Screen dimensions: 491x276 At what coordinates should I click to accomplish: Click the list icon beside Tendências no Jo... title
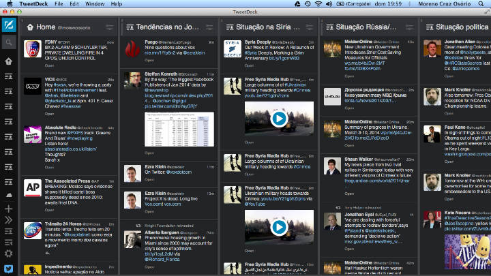click(130, 27)
